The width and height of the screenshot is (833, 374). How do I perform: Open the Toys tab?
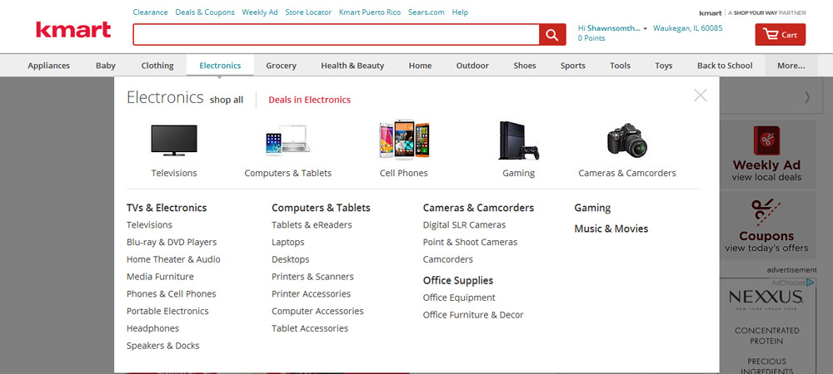pyautogui.click(x=664, y=66)
